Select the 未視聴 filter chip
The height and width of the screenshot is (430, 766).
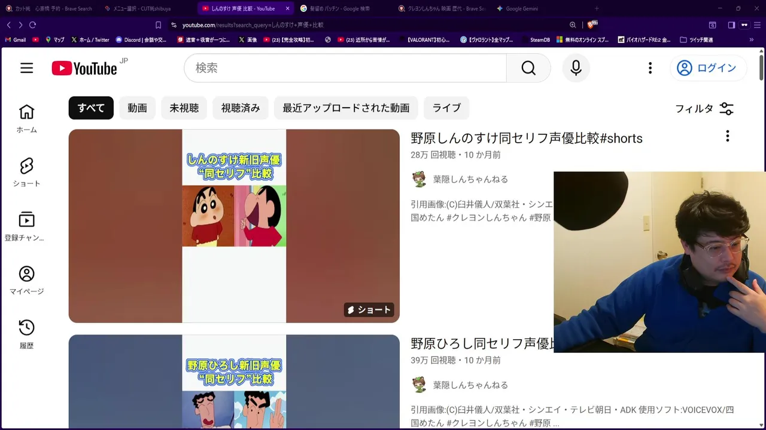[184, 108]
